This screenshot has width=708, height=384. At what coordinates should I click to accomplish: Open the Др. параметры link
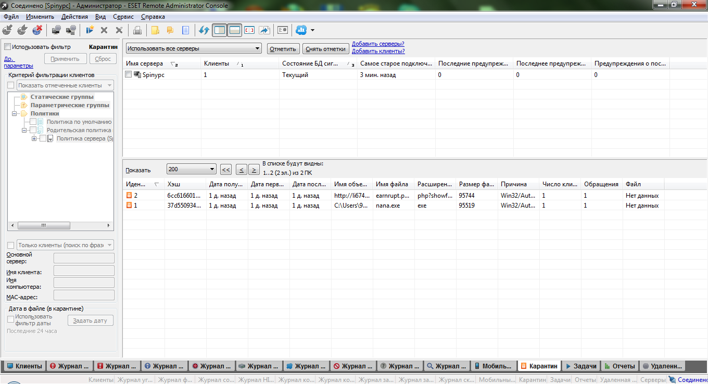click(x=19, y=62)
